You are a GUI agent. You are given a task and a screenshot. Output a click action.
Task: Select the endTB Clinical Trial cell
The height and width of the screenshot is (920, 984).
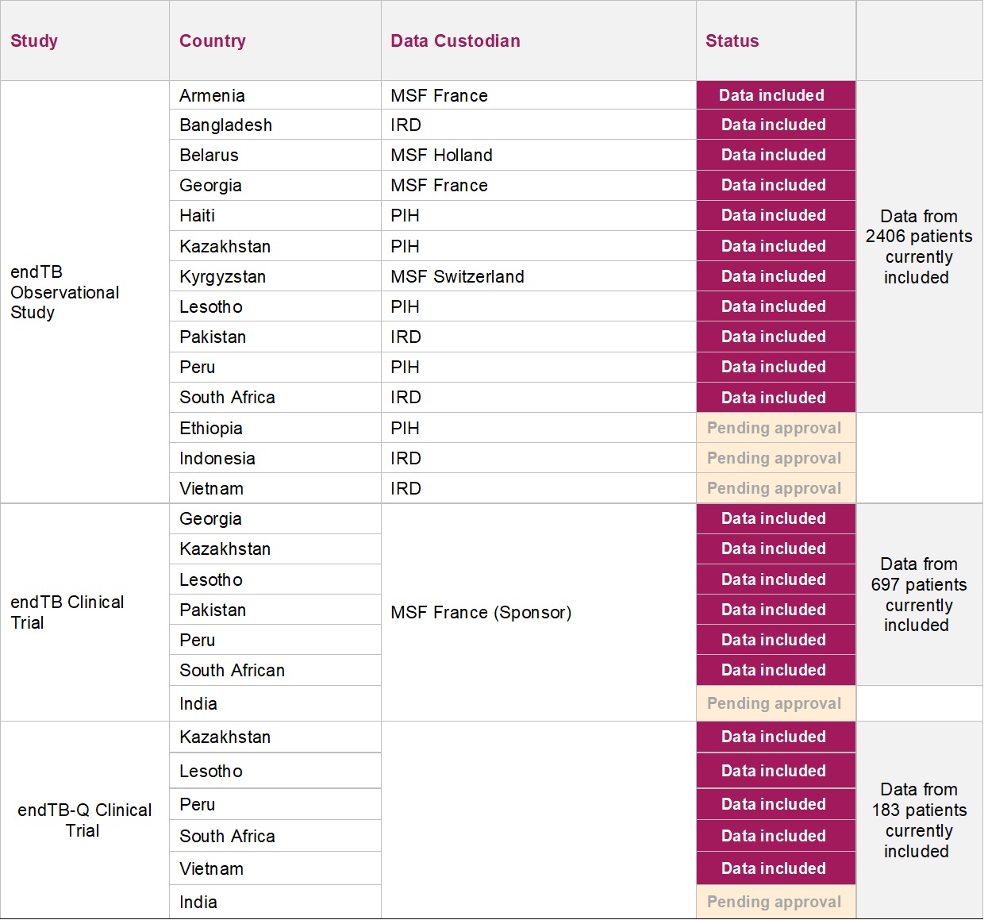(67, 612)
